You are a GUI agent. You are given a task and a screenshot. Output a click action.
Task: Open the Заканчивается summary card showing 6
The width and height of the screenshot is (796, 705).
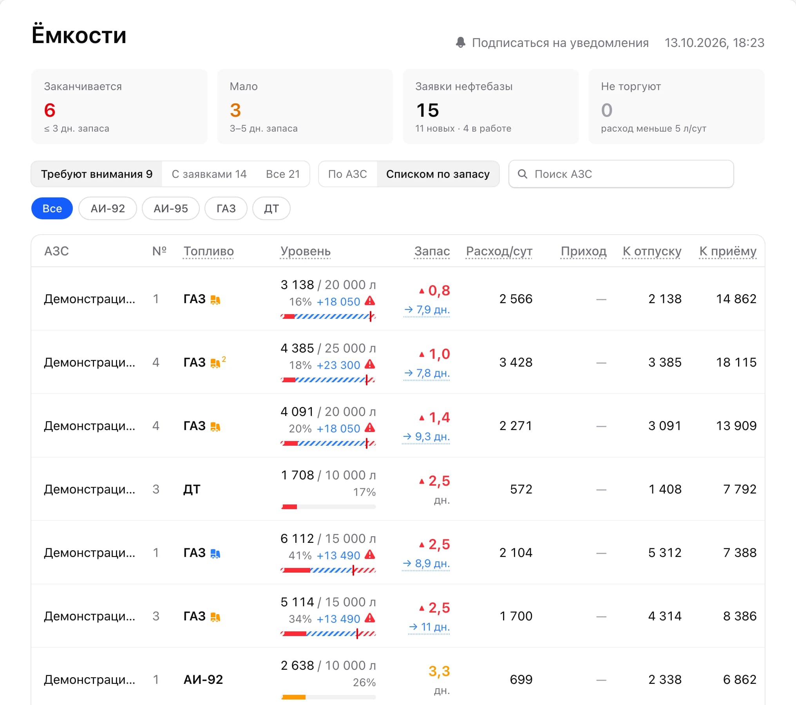click(119, 107)
